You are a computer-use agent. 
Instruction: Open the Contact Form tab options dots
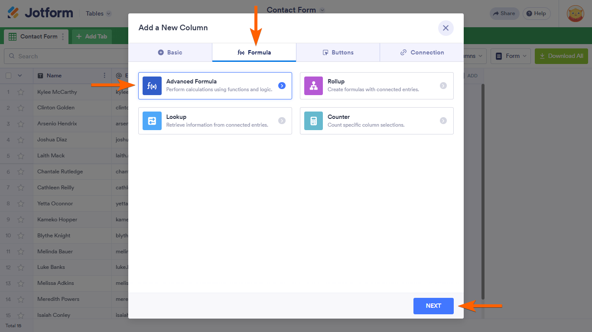[x=63, y=37]
